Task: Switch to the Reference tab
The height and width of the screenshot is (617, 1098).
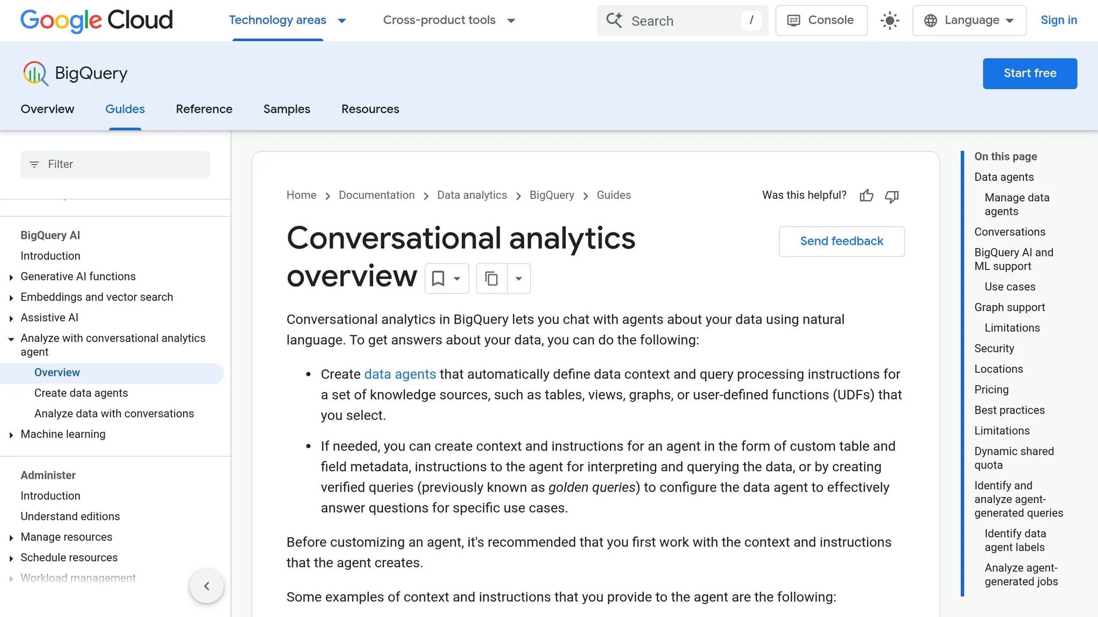Action: pyautogui.click(x=204, y=109)
